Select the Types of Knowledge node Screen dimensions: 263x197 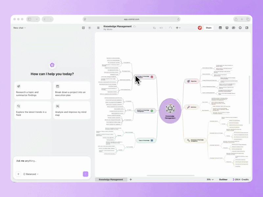click(x=146, y=141)
